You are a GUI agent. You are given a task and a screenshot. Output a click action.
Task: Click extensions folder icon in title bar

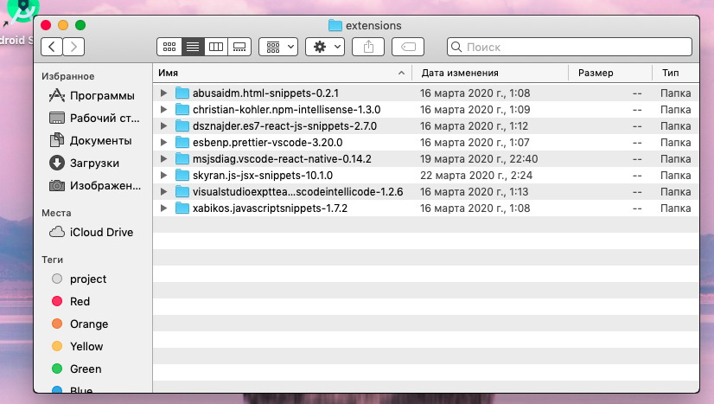click(x=335, y=25)
